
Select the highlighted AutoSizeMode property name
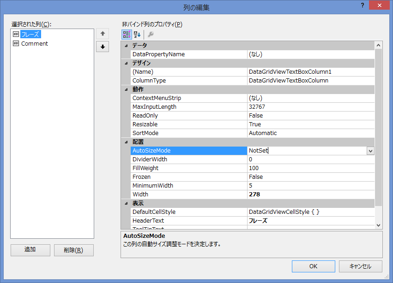(189, 151)
